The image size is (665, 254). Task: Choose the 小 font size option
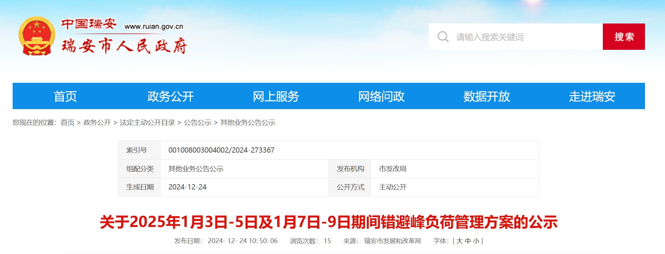pyautogui.click(x=476, y=241)
